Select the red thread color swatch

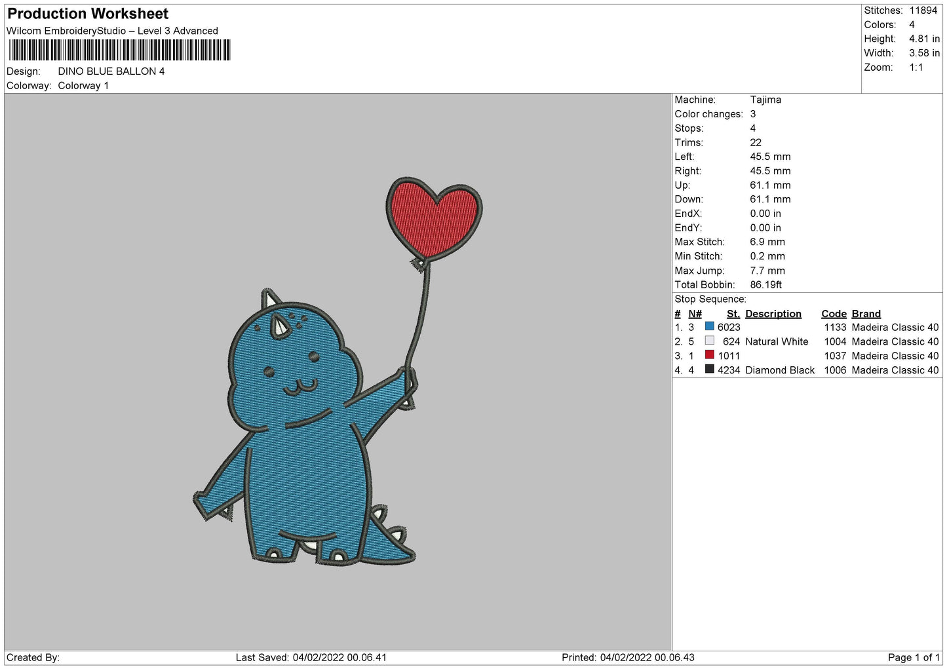[709, 355]
